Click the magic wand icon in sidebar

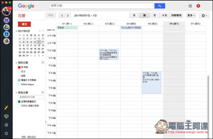[6, 108]
